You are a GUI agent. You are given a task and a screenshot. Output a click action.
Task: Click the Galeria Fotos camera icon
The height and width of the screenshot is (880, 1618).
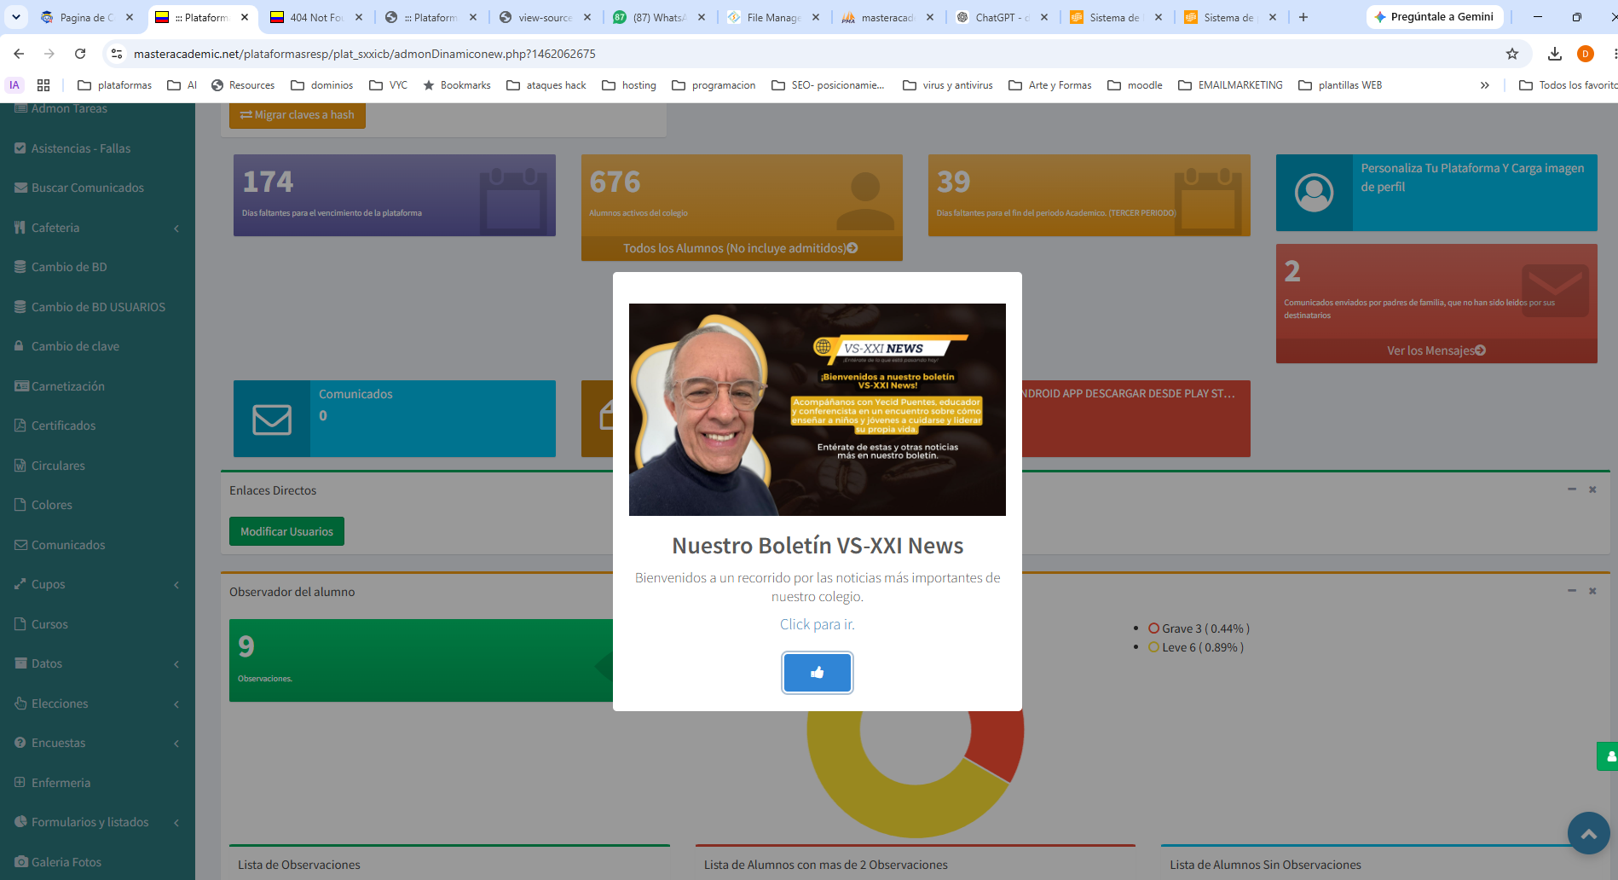click(x=21, y=862)
